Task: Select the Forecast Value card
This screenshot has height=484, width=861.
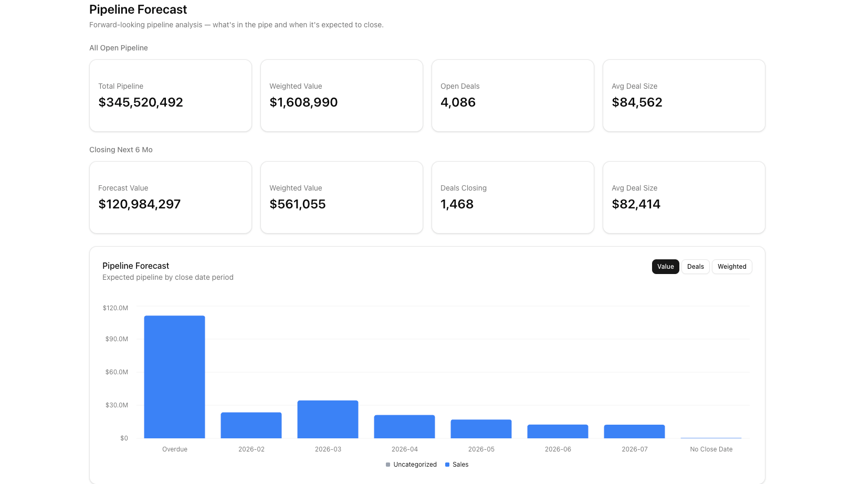Action: [171, 197]
